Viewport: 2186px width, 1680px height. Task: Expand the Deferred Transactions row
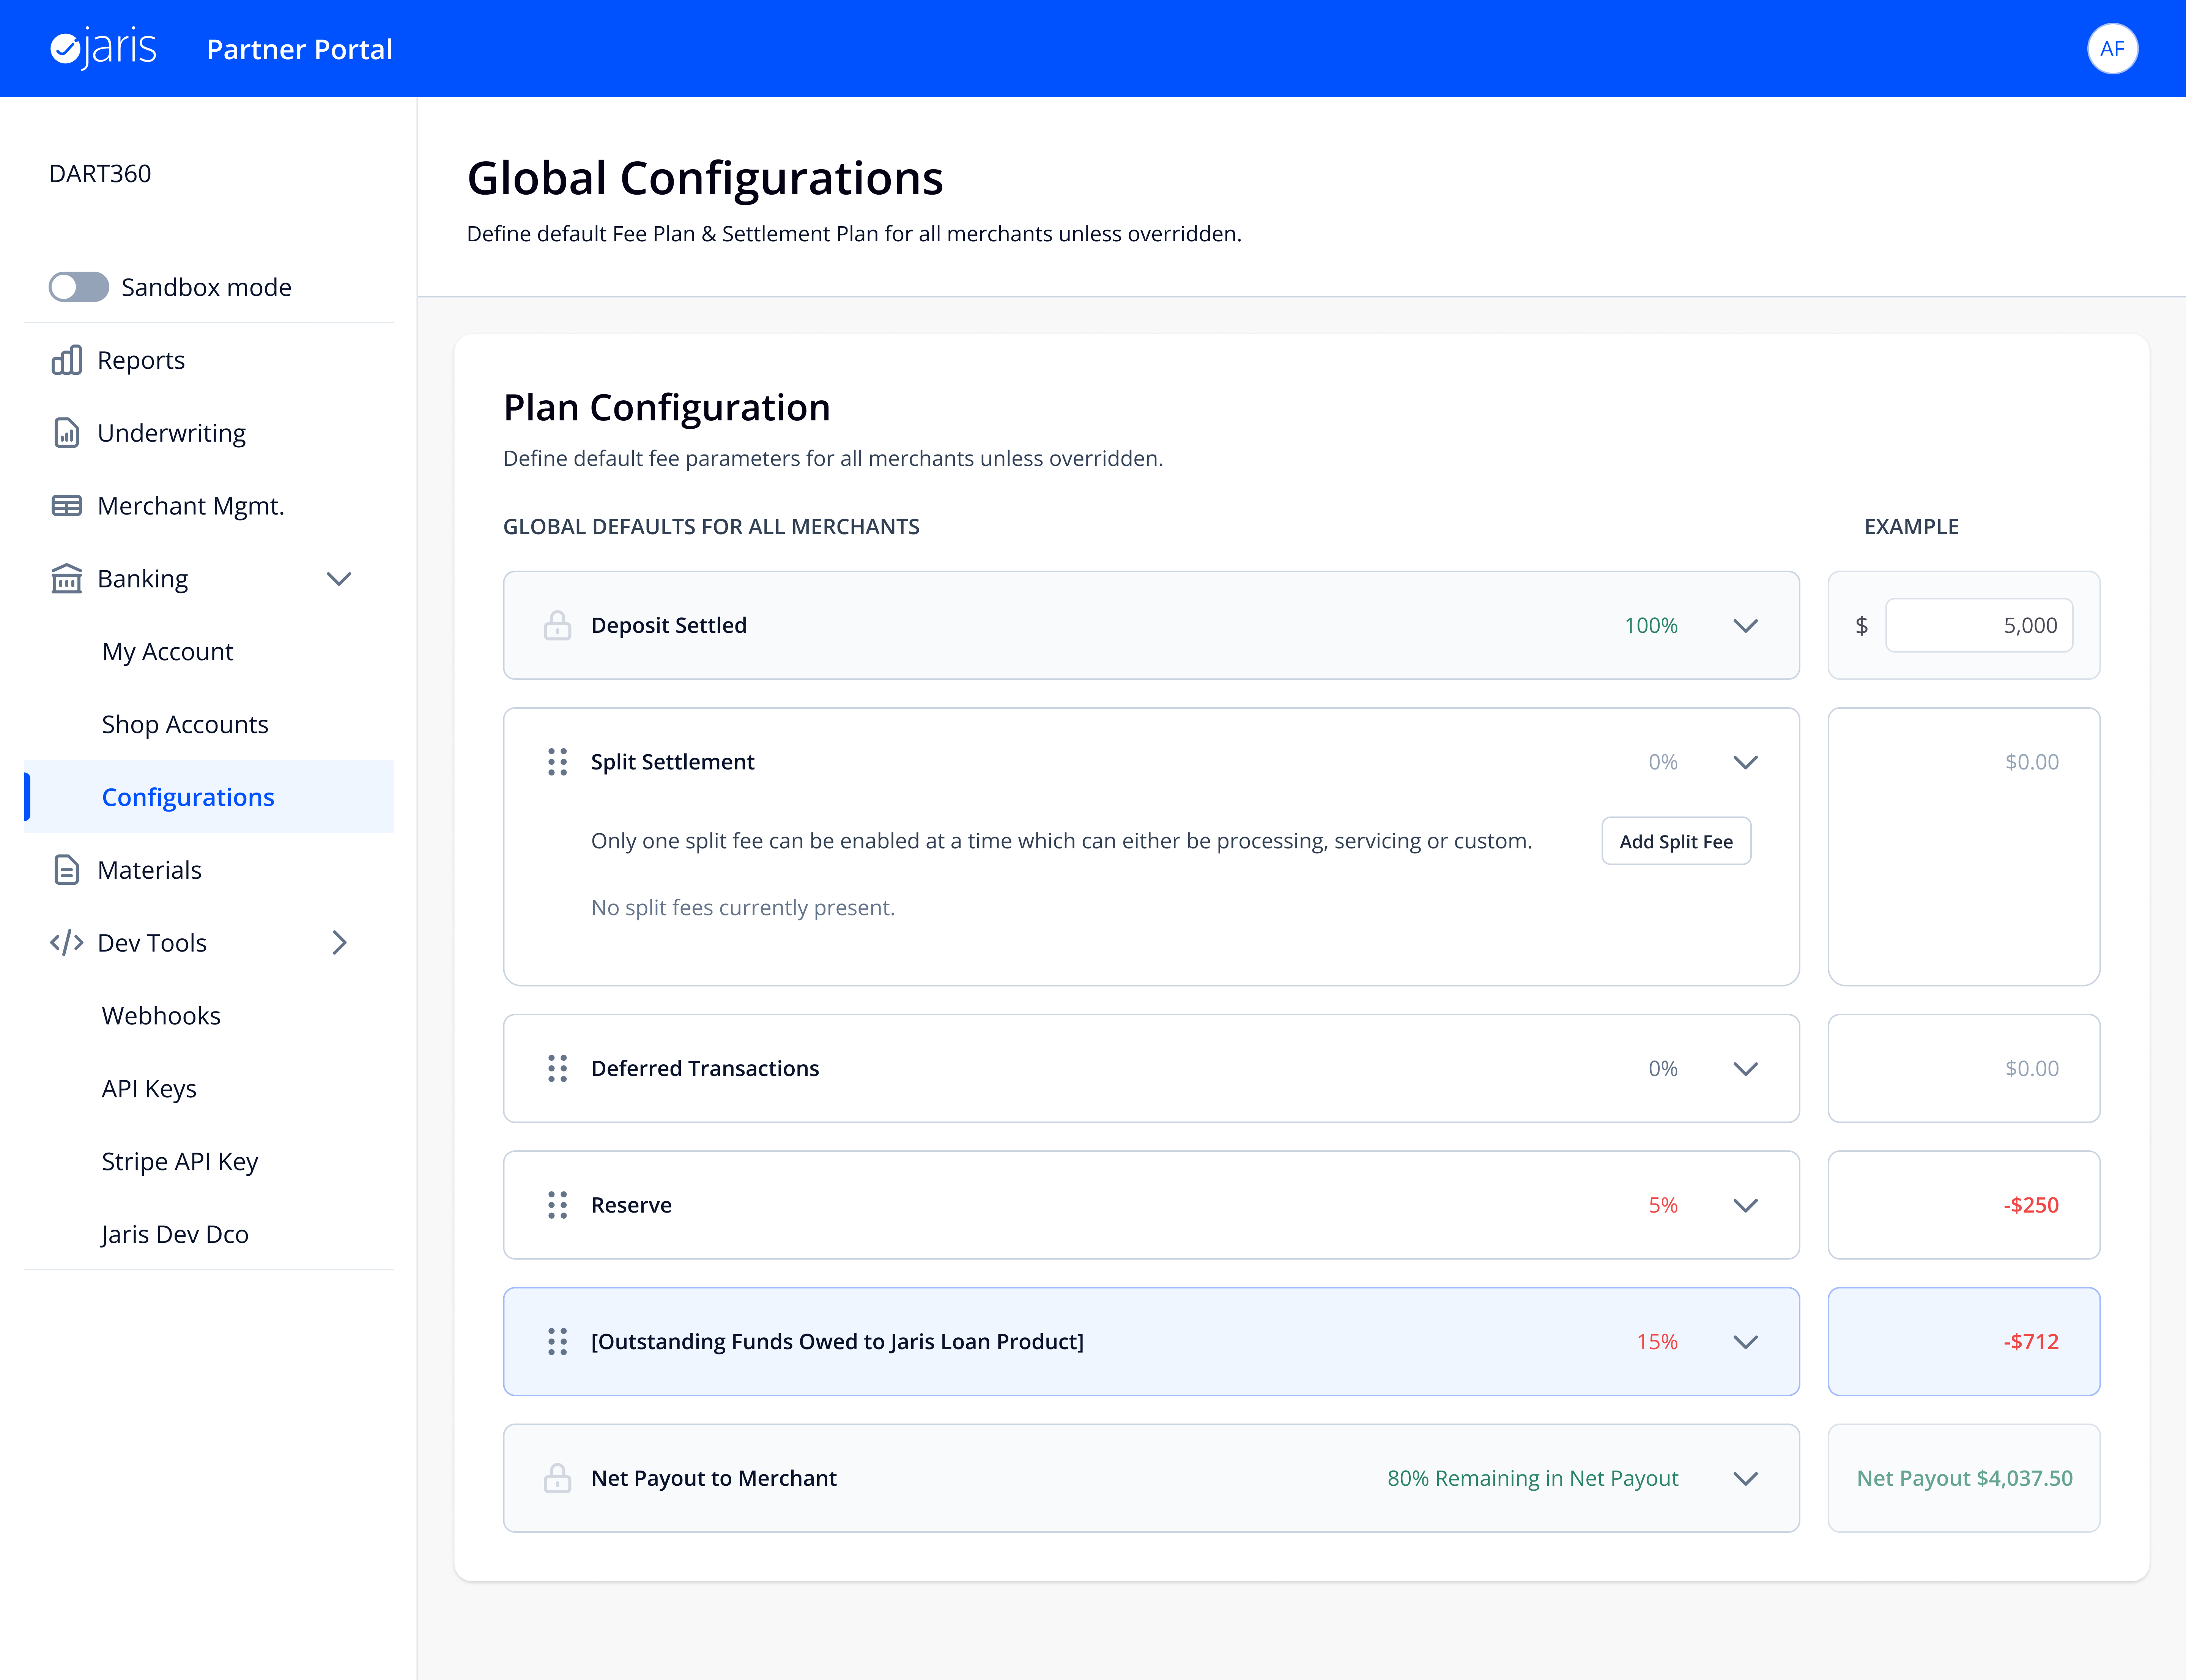pos(1745,1069)
